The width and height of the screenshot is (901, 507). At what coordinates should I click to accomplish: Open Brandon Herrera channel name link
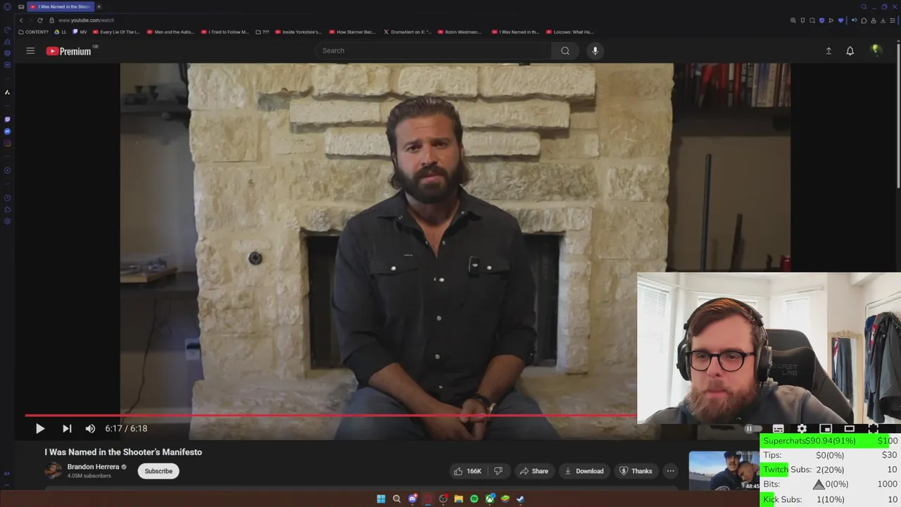(93, 467)
